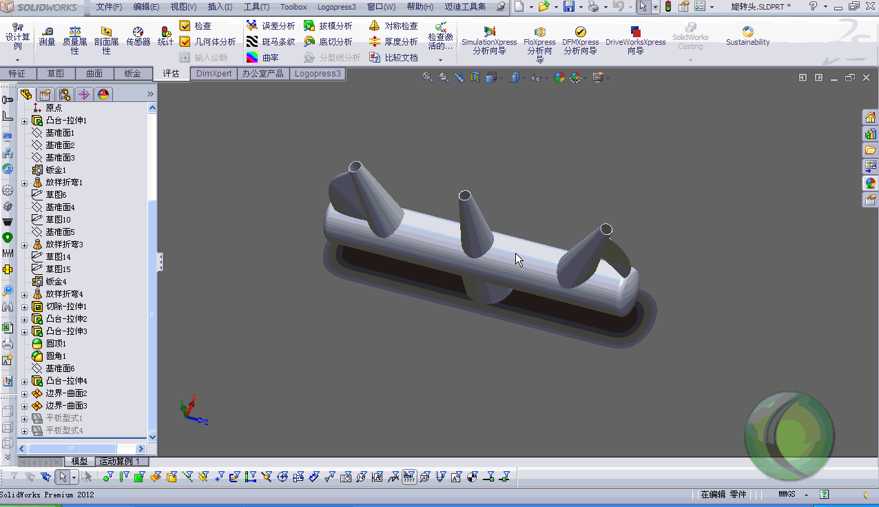Image resolution: width=879 pixels, height=507 pixels.
Task: Switch to the 模型 model tab
Action: tap(79, 462)
